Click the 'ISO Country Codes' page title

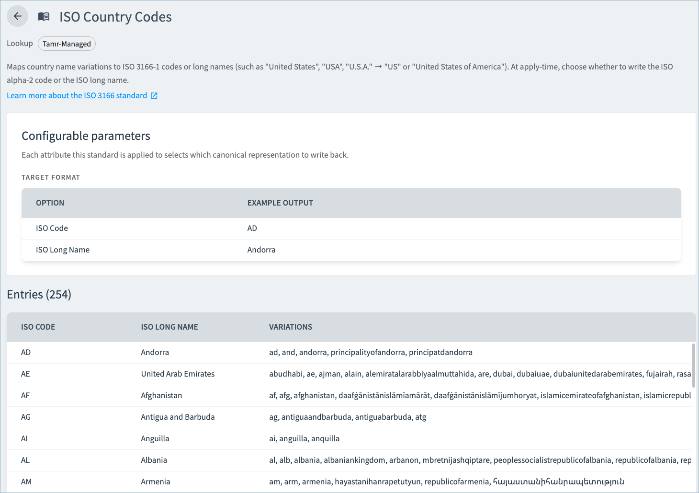tap(115, 17)
